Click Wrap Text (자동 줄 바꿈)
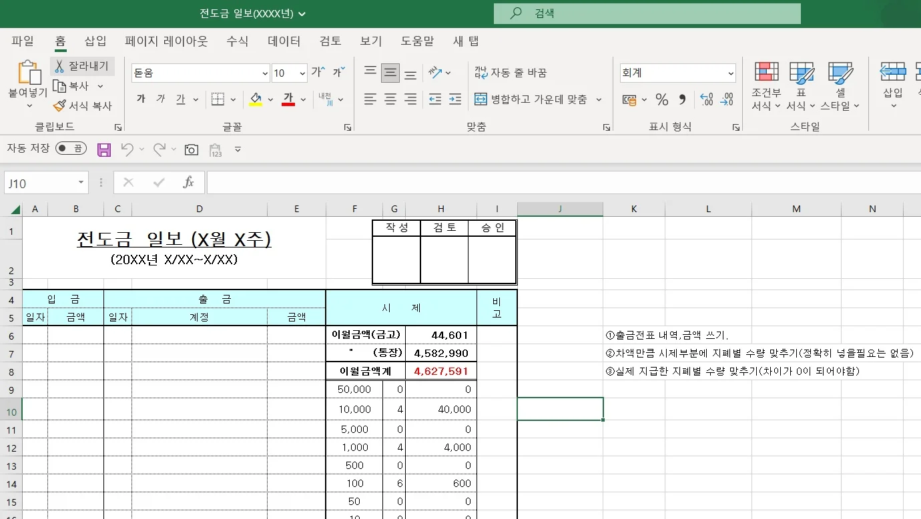Viewport: 921px width, 519px height. 511,73
